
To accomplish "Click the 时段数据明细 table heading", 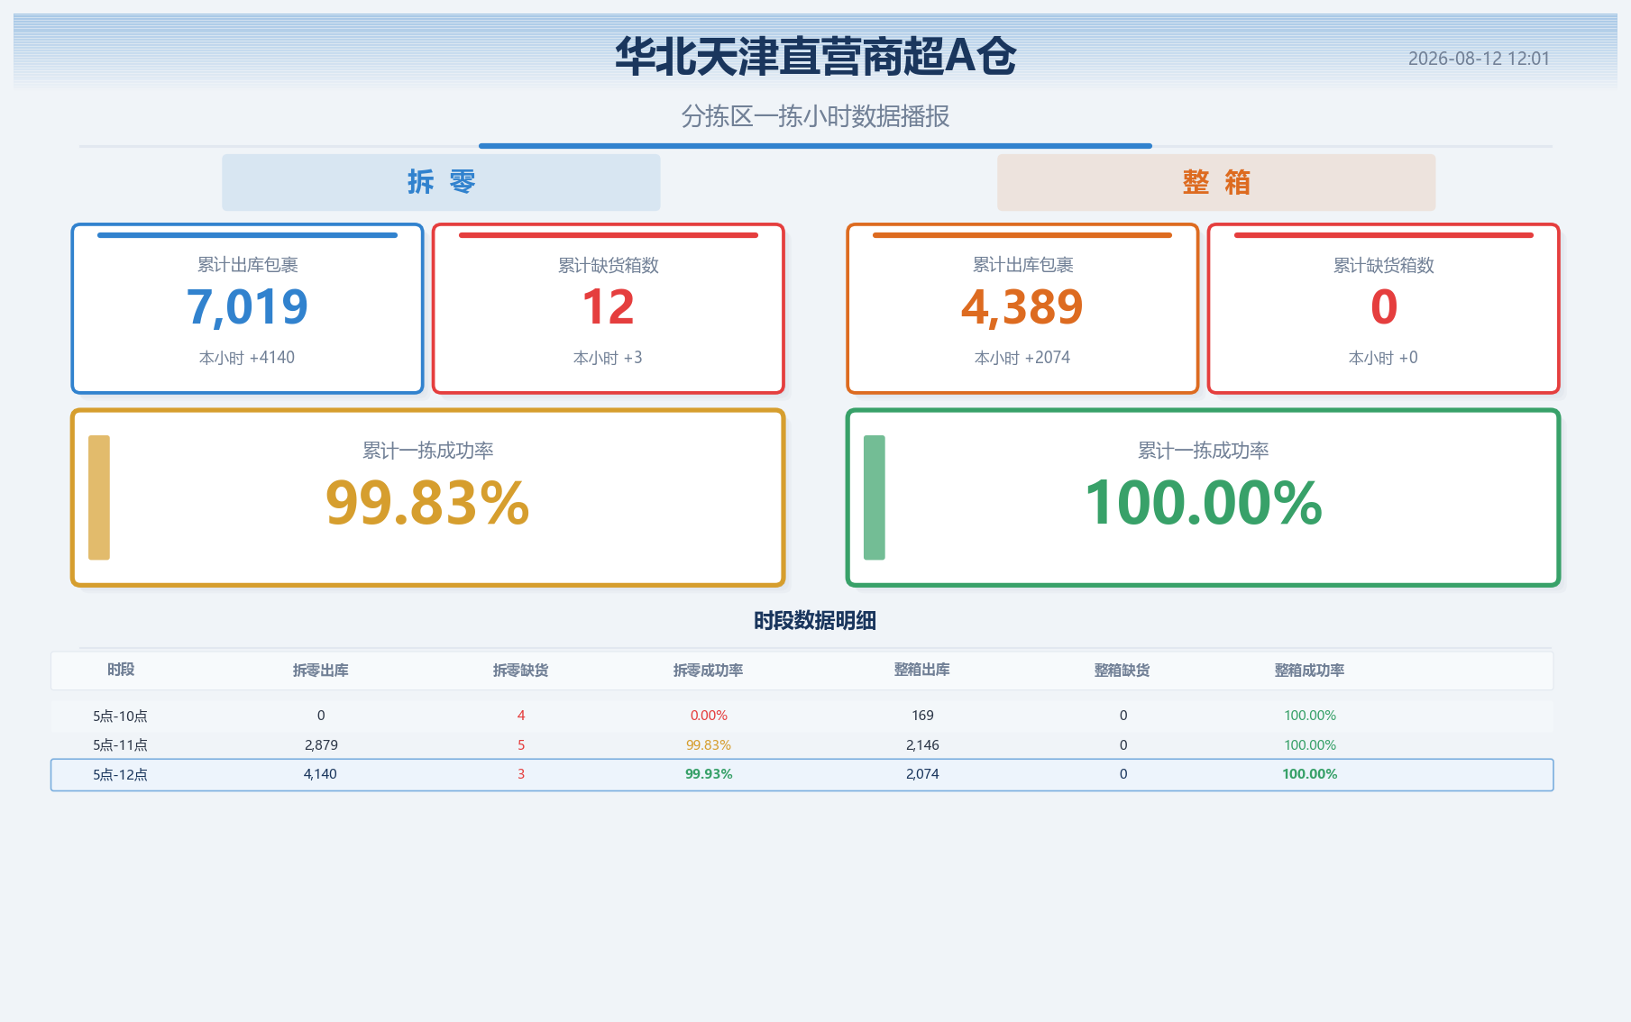I will pyautogui.click(x=815, y=620).
